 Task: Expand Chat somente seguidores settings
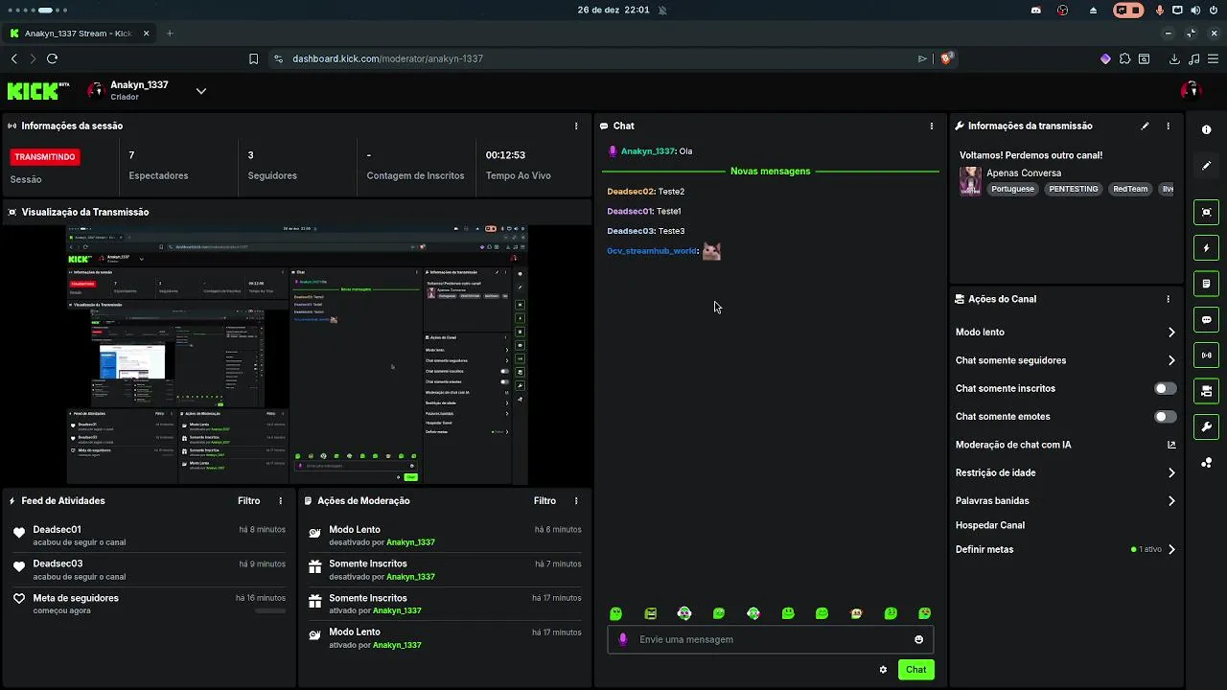[1171, 361]
